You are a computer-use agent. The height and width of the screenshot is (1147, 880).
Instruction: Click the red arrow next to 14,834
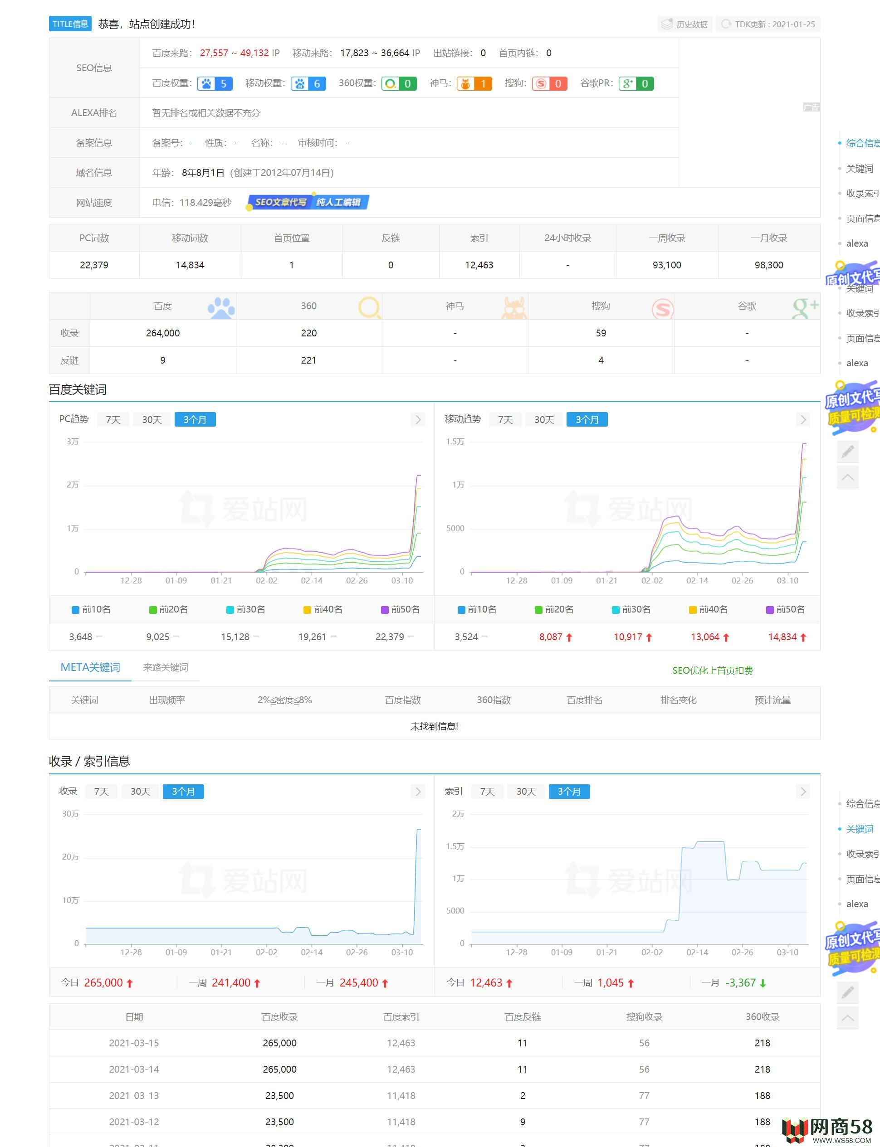pyautogui.click(x=803, y=637)
